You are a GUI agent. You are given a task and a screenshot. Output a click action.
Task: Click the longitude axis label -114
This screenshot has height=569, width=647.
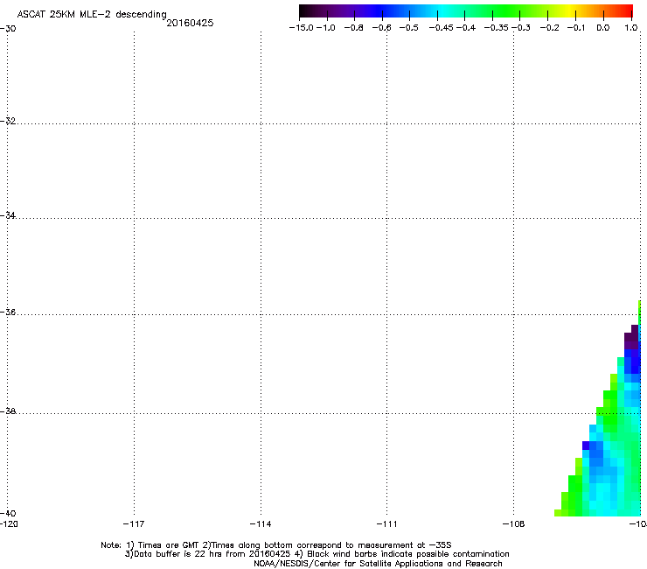tap(261, 524)
